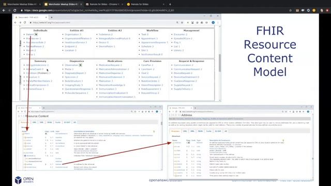331x186 pixels.
Task: Open the Observation resource link under Diagnostics
Action: [71, 65]
